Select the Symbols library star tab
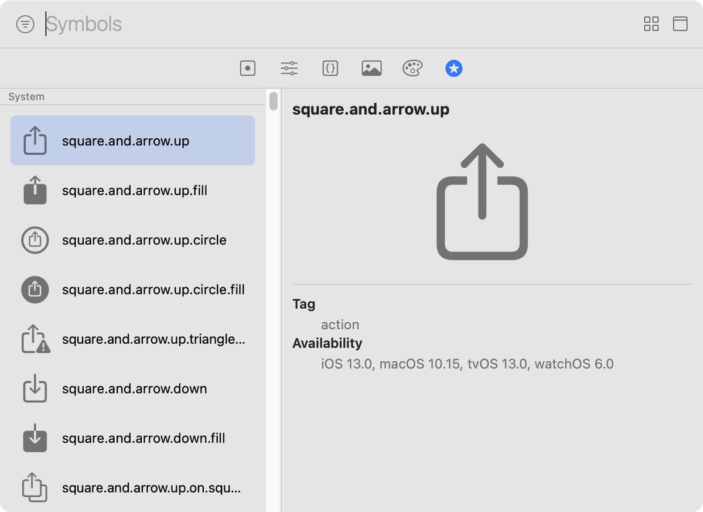This screenshot has width=703, height=512. (454, 69)
